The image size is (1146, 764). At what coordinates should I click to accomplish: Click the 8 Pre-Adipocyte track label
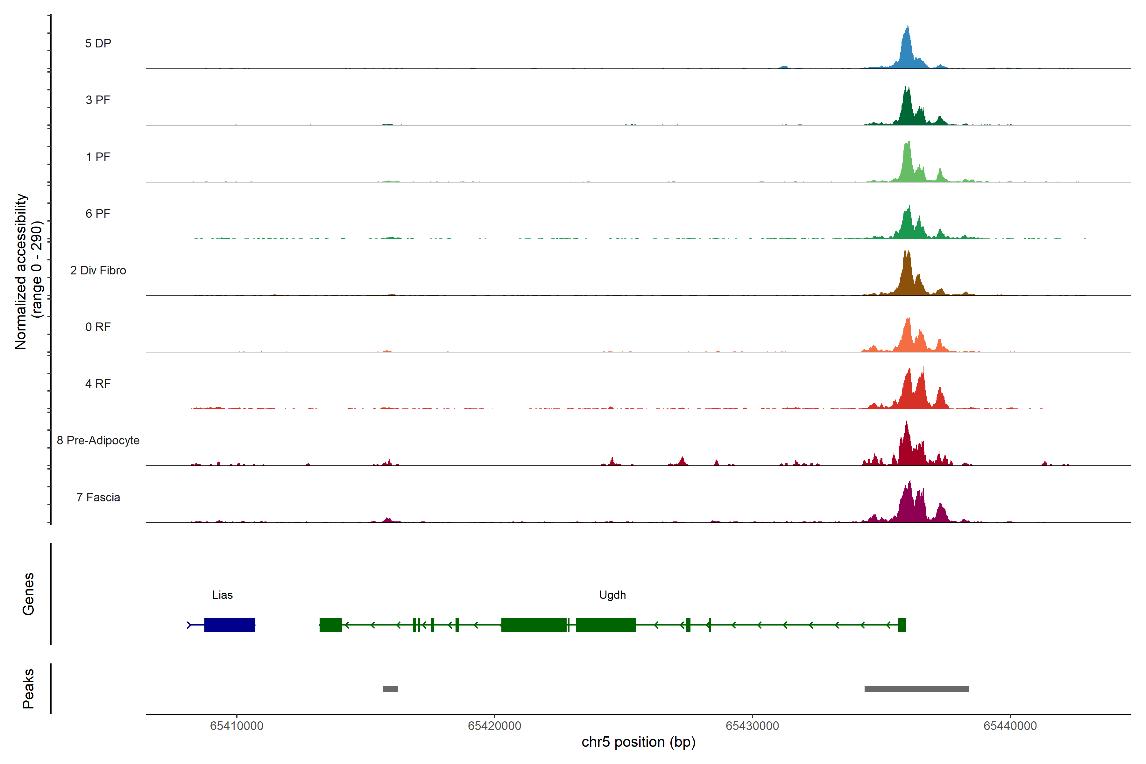(x=98, y=441)
